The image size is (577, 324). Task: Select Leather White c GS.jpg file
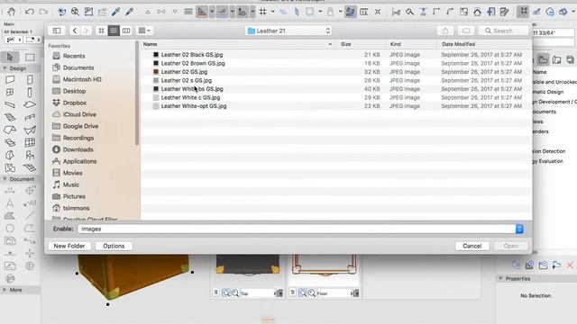point(336,98)
